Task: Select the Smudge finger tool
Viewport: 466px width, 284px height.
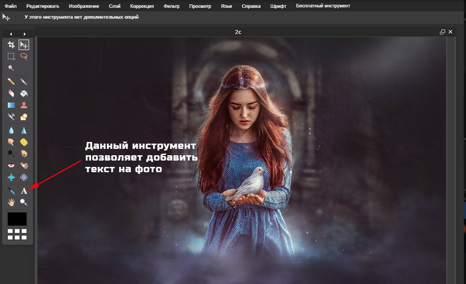Action: coord(11,142)
